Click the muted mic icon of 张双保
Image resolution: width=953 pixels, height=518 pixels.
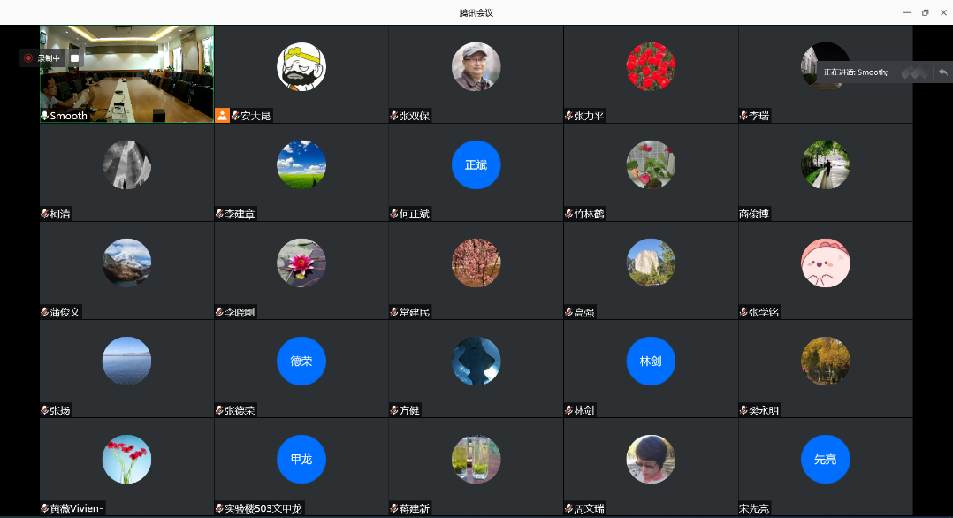(394, 116)
